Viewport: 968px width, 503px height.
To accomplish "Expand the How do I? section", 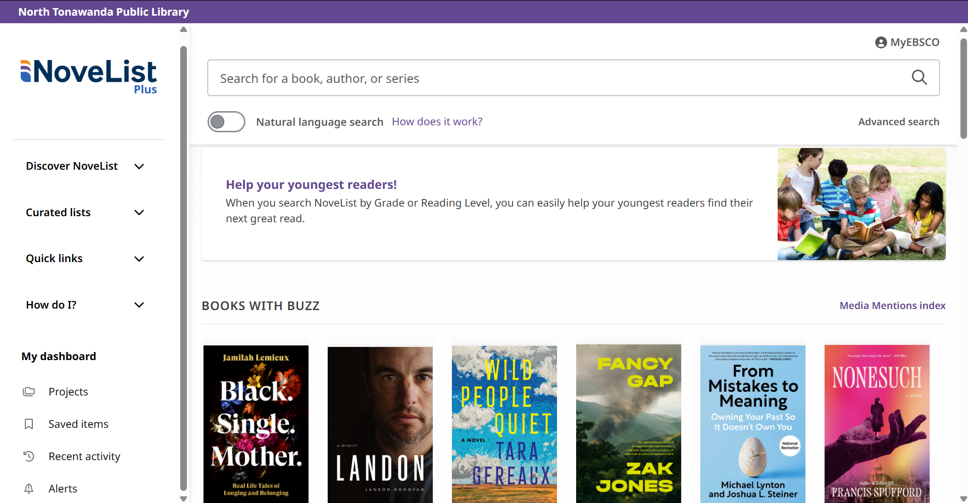I will coord(85,305).
